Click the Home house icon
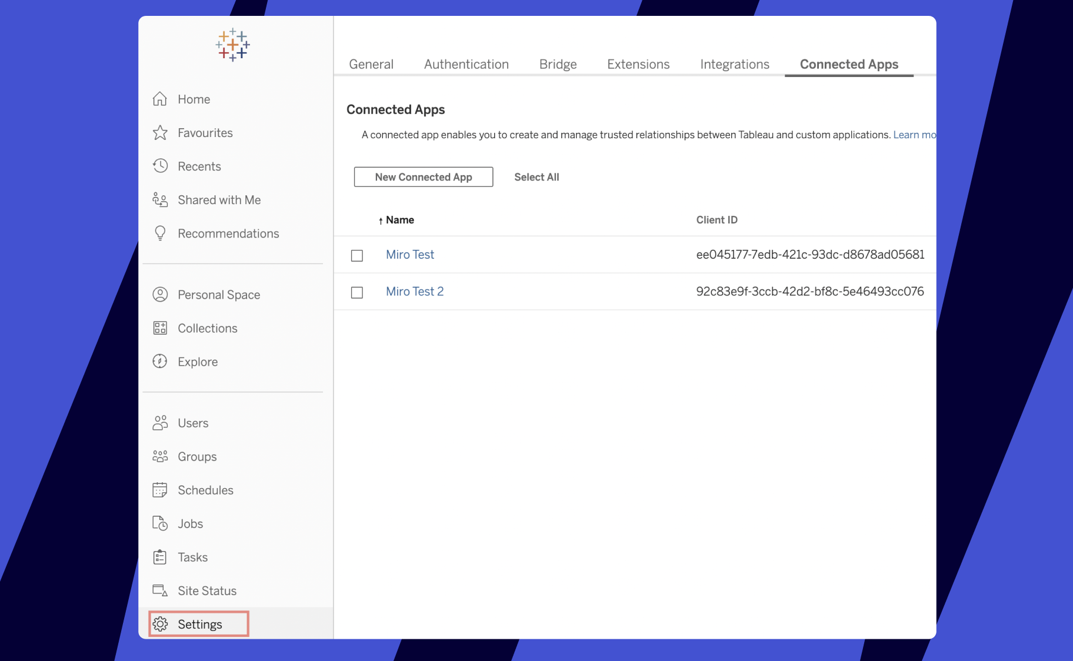 (160, 99)
